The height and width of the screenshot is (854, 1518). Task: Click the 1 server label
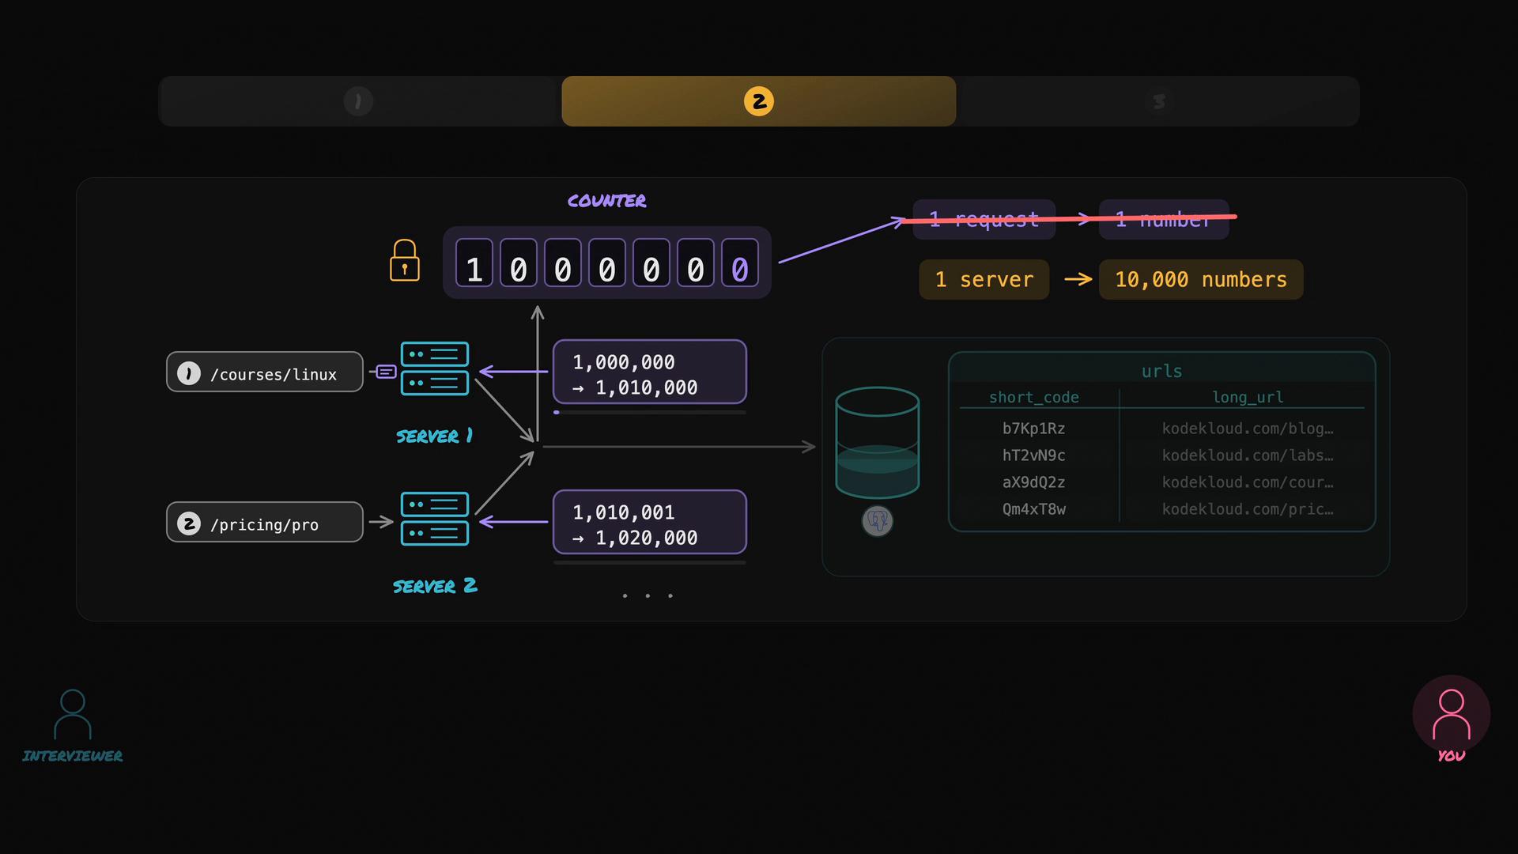tap(984, 279)
